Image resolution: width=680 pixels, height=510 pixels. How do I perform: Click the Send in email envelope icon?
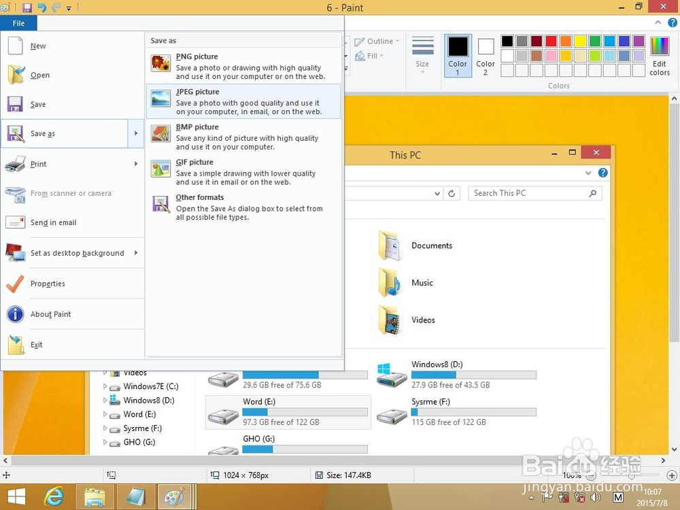(15, 222)
